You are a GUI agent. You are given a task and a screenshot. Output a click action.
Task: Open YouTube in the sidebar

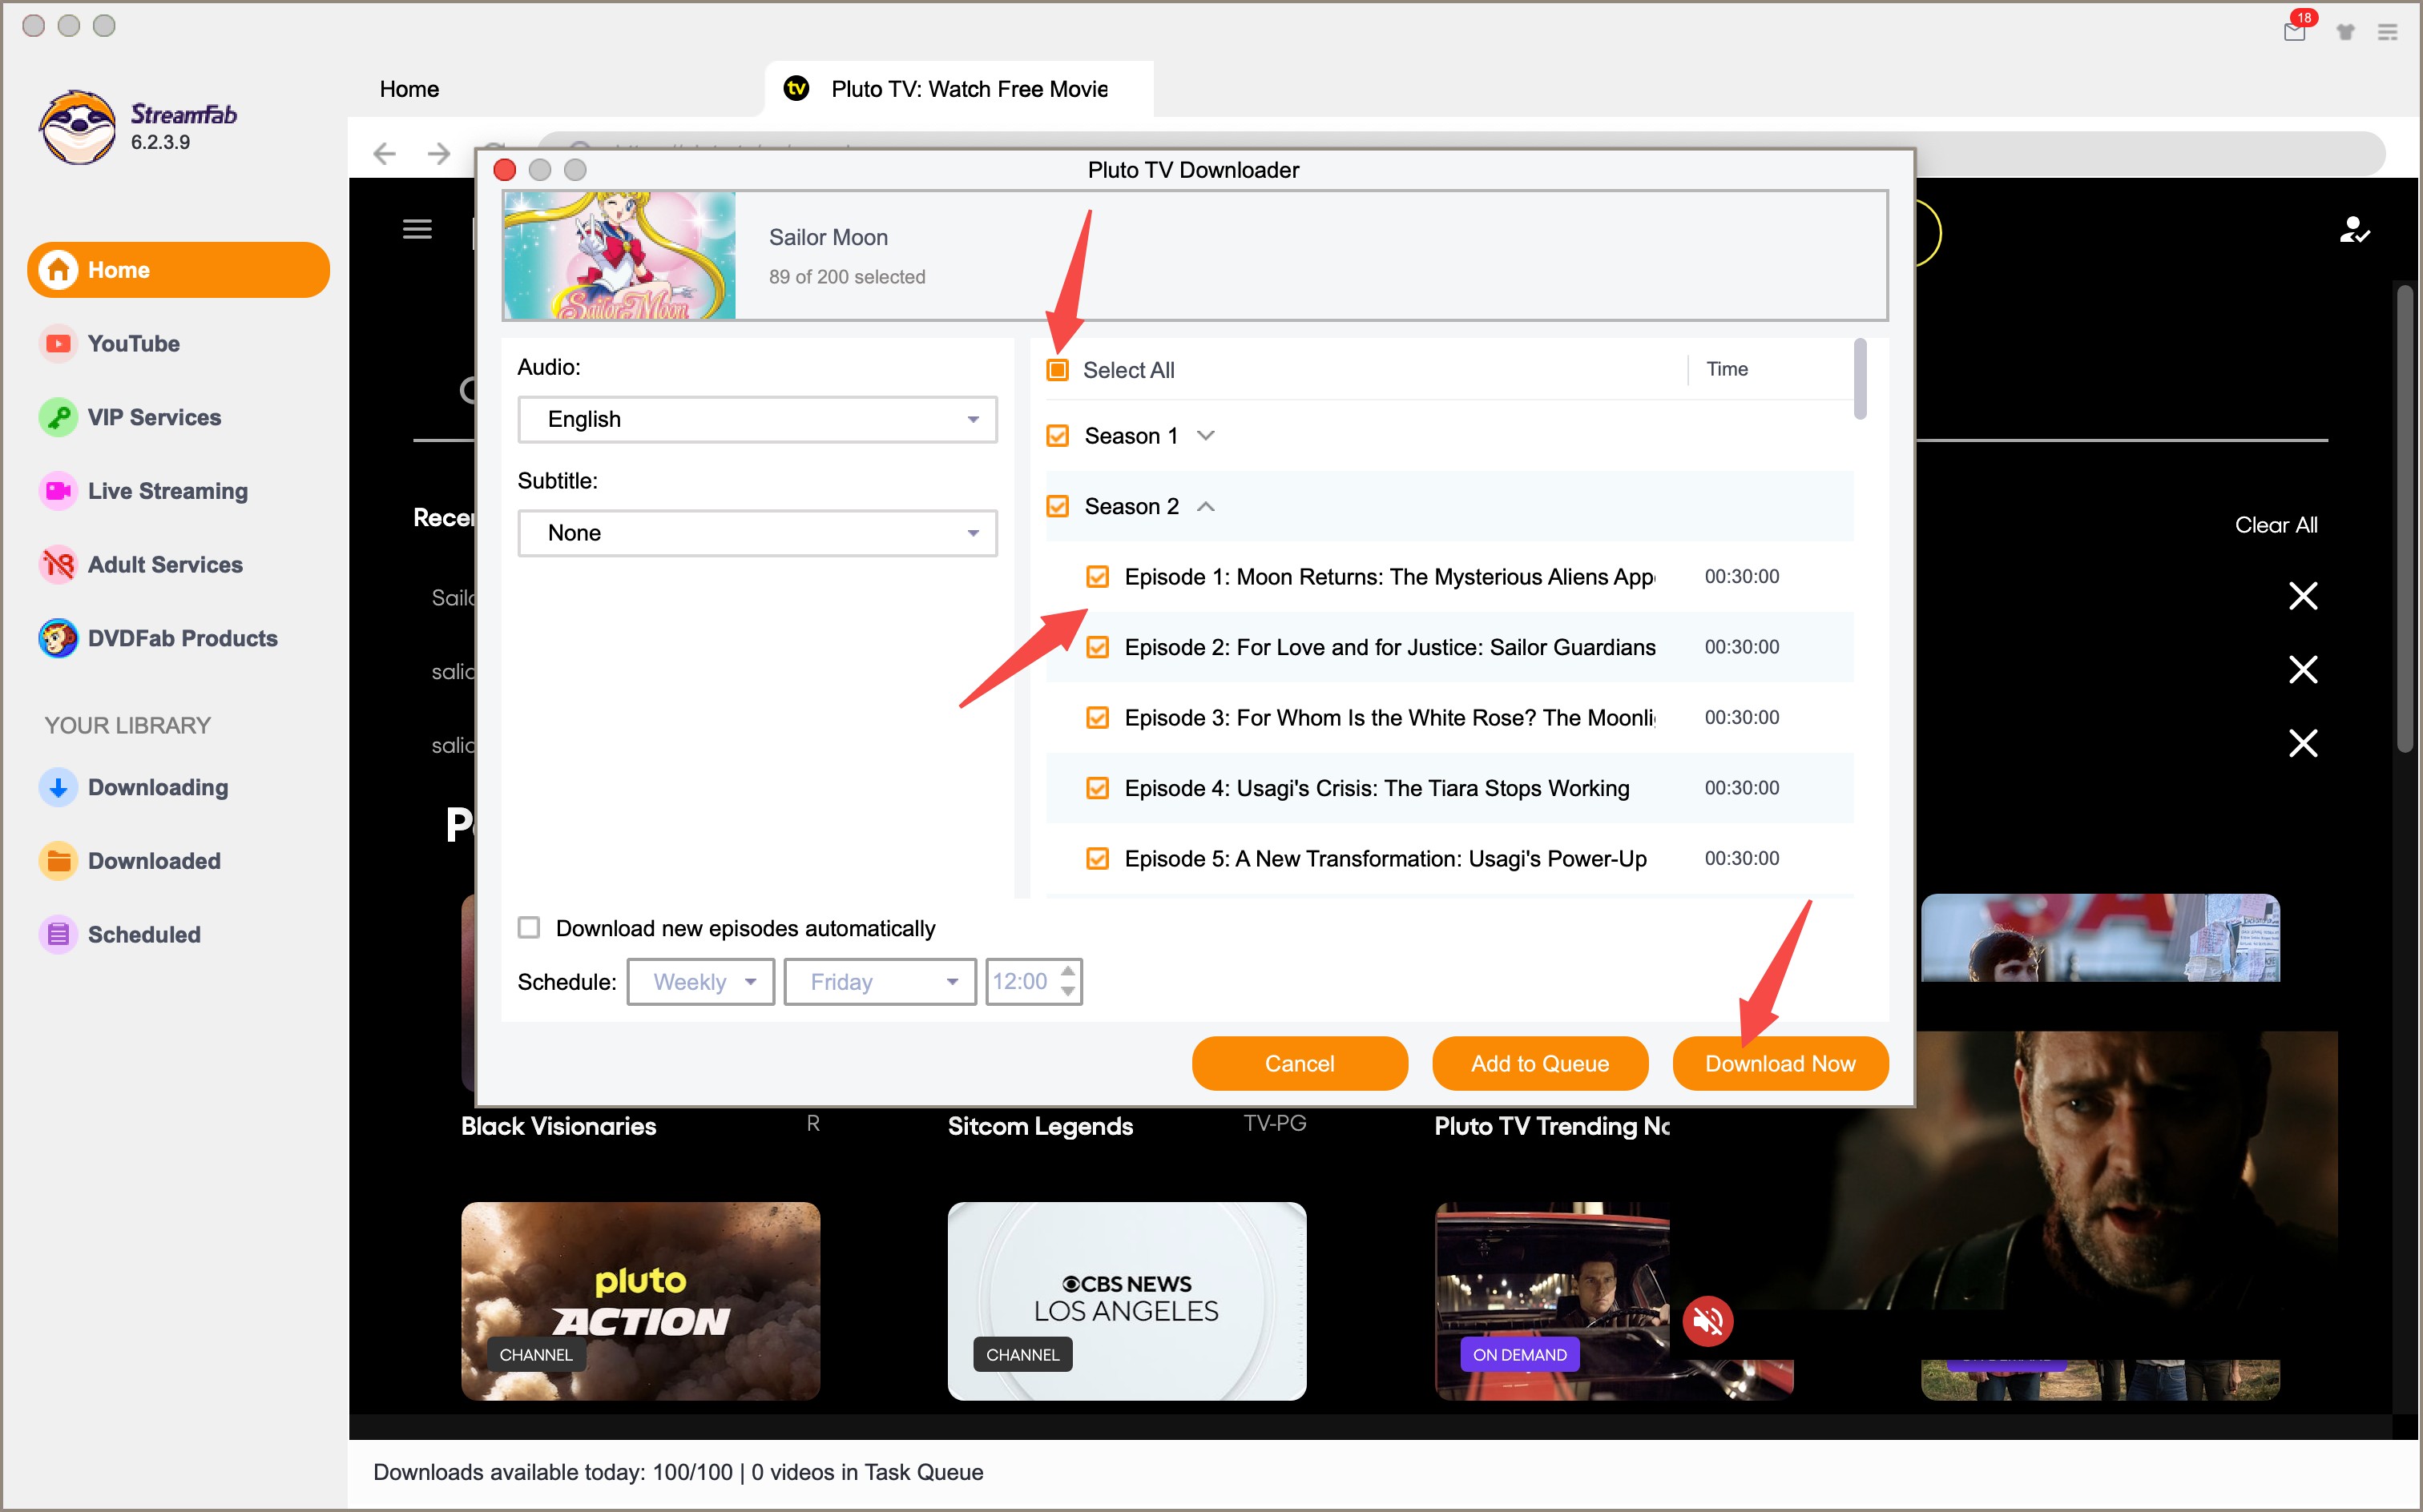click(133, 343)
